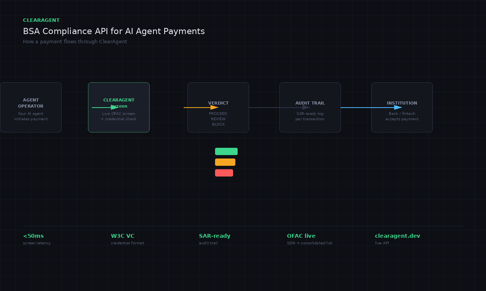Screen dimensions: 486x291
Task: Select the green PROCEED color swatch
Action: (226, 151)
